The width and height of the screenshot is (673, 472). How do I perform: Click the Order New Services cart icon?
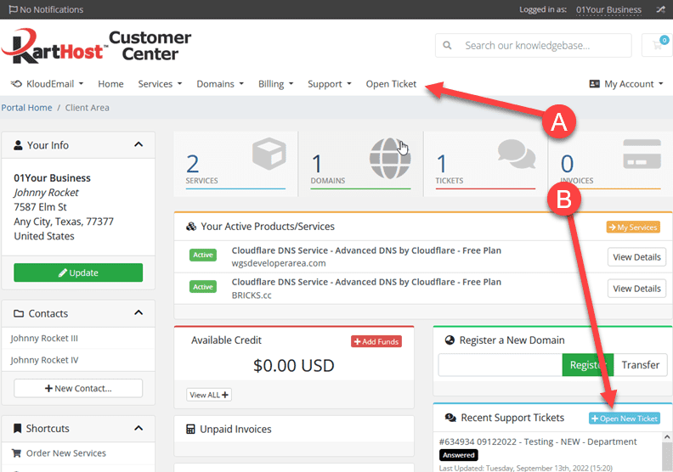[x=16, y=453]
